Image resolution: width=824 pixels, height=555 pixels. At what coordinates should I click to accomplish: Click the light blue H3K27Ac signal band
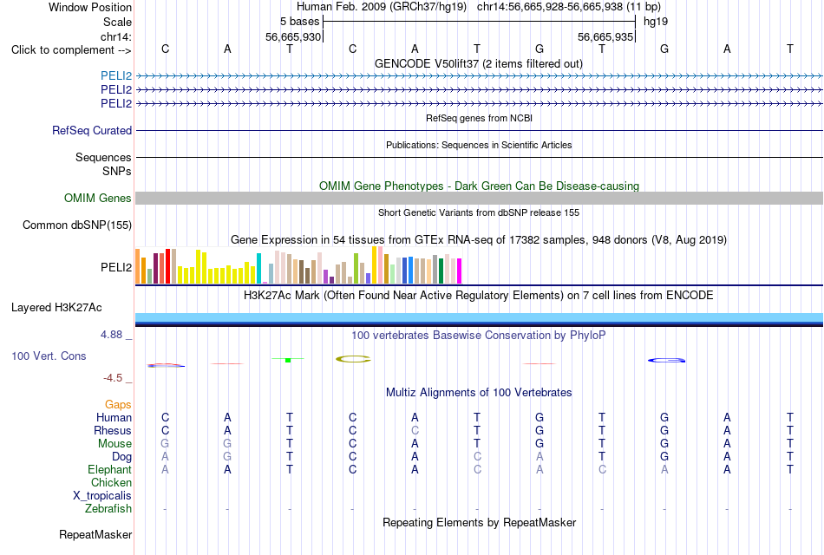point(479,317)
